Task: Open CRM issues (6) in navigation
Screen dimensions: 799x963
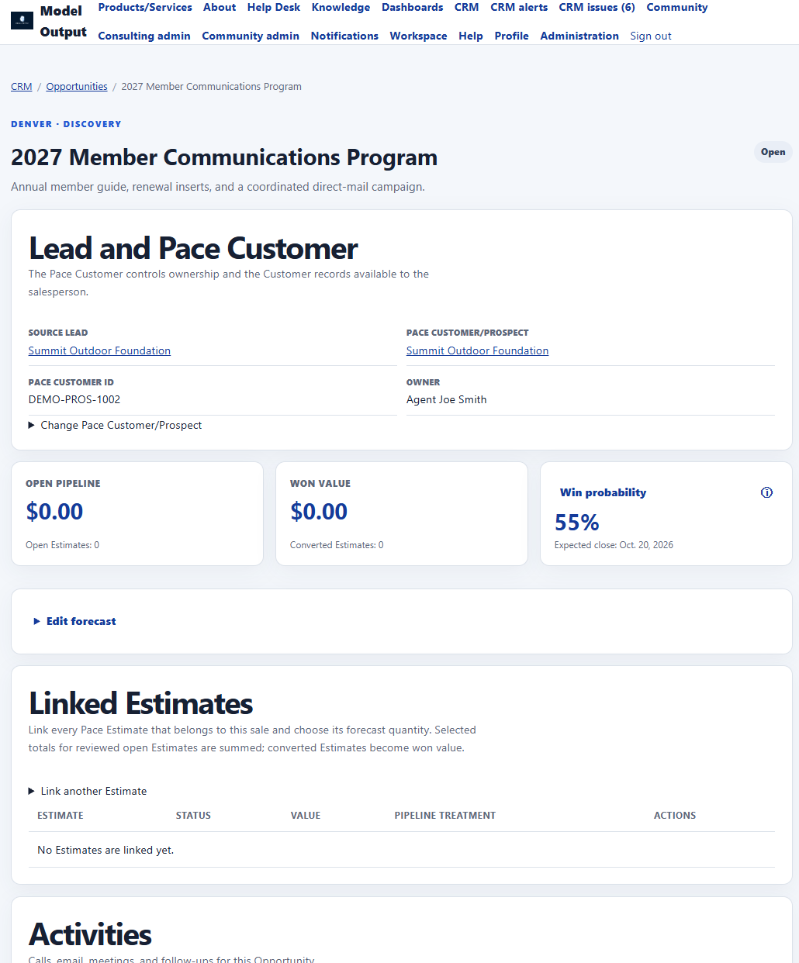Action: pos(597,7)
